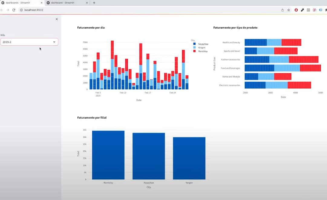The height and width of the screenshot is (200, 327).
Task: Click the Electronic accessories stacked bar
Action: coord(278,85)
